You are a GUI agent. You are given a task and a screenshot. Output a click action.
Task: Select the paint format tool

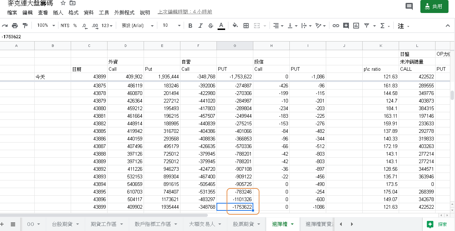pos(25,26)
